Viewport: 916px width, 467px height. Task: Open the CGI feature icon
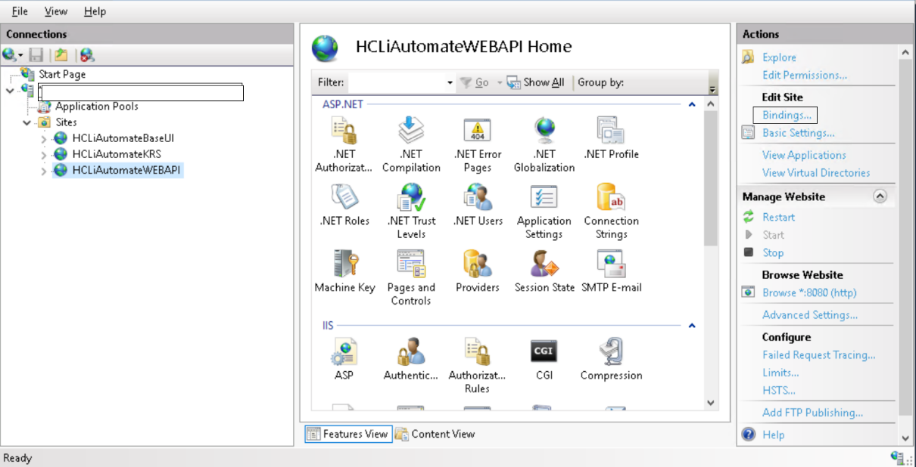pos(544,352)
